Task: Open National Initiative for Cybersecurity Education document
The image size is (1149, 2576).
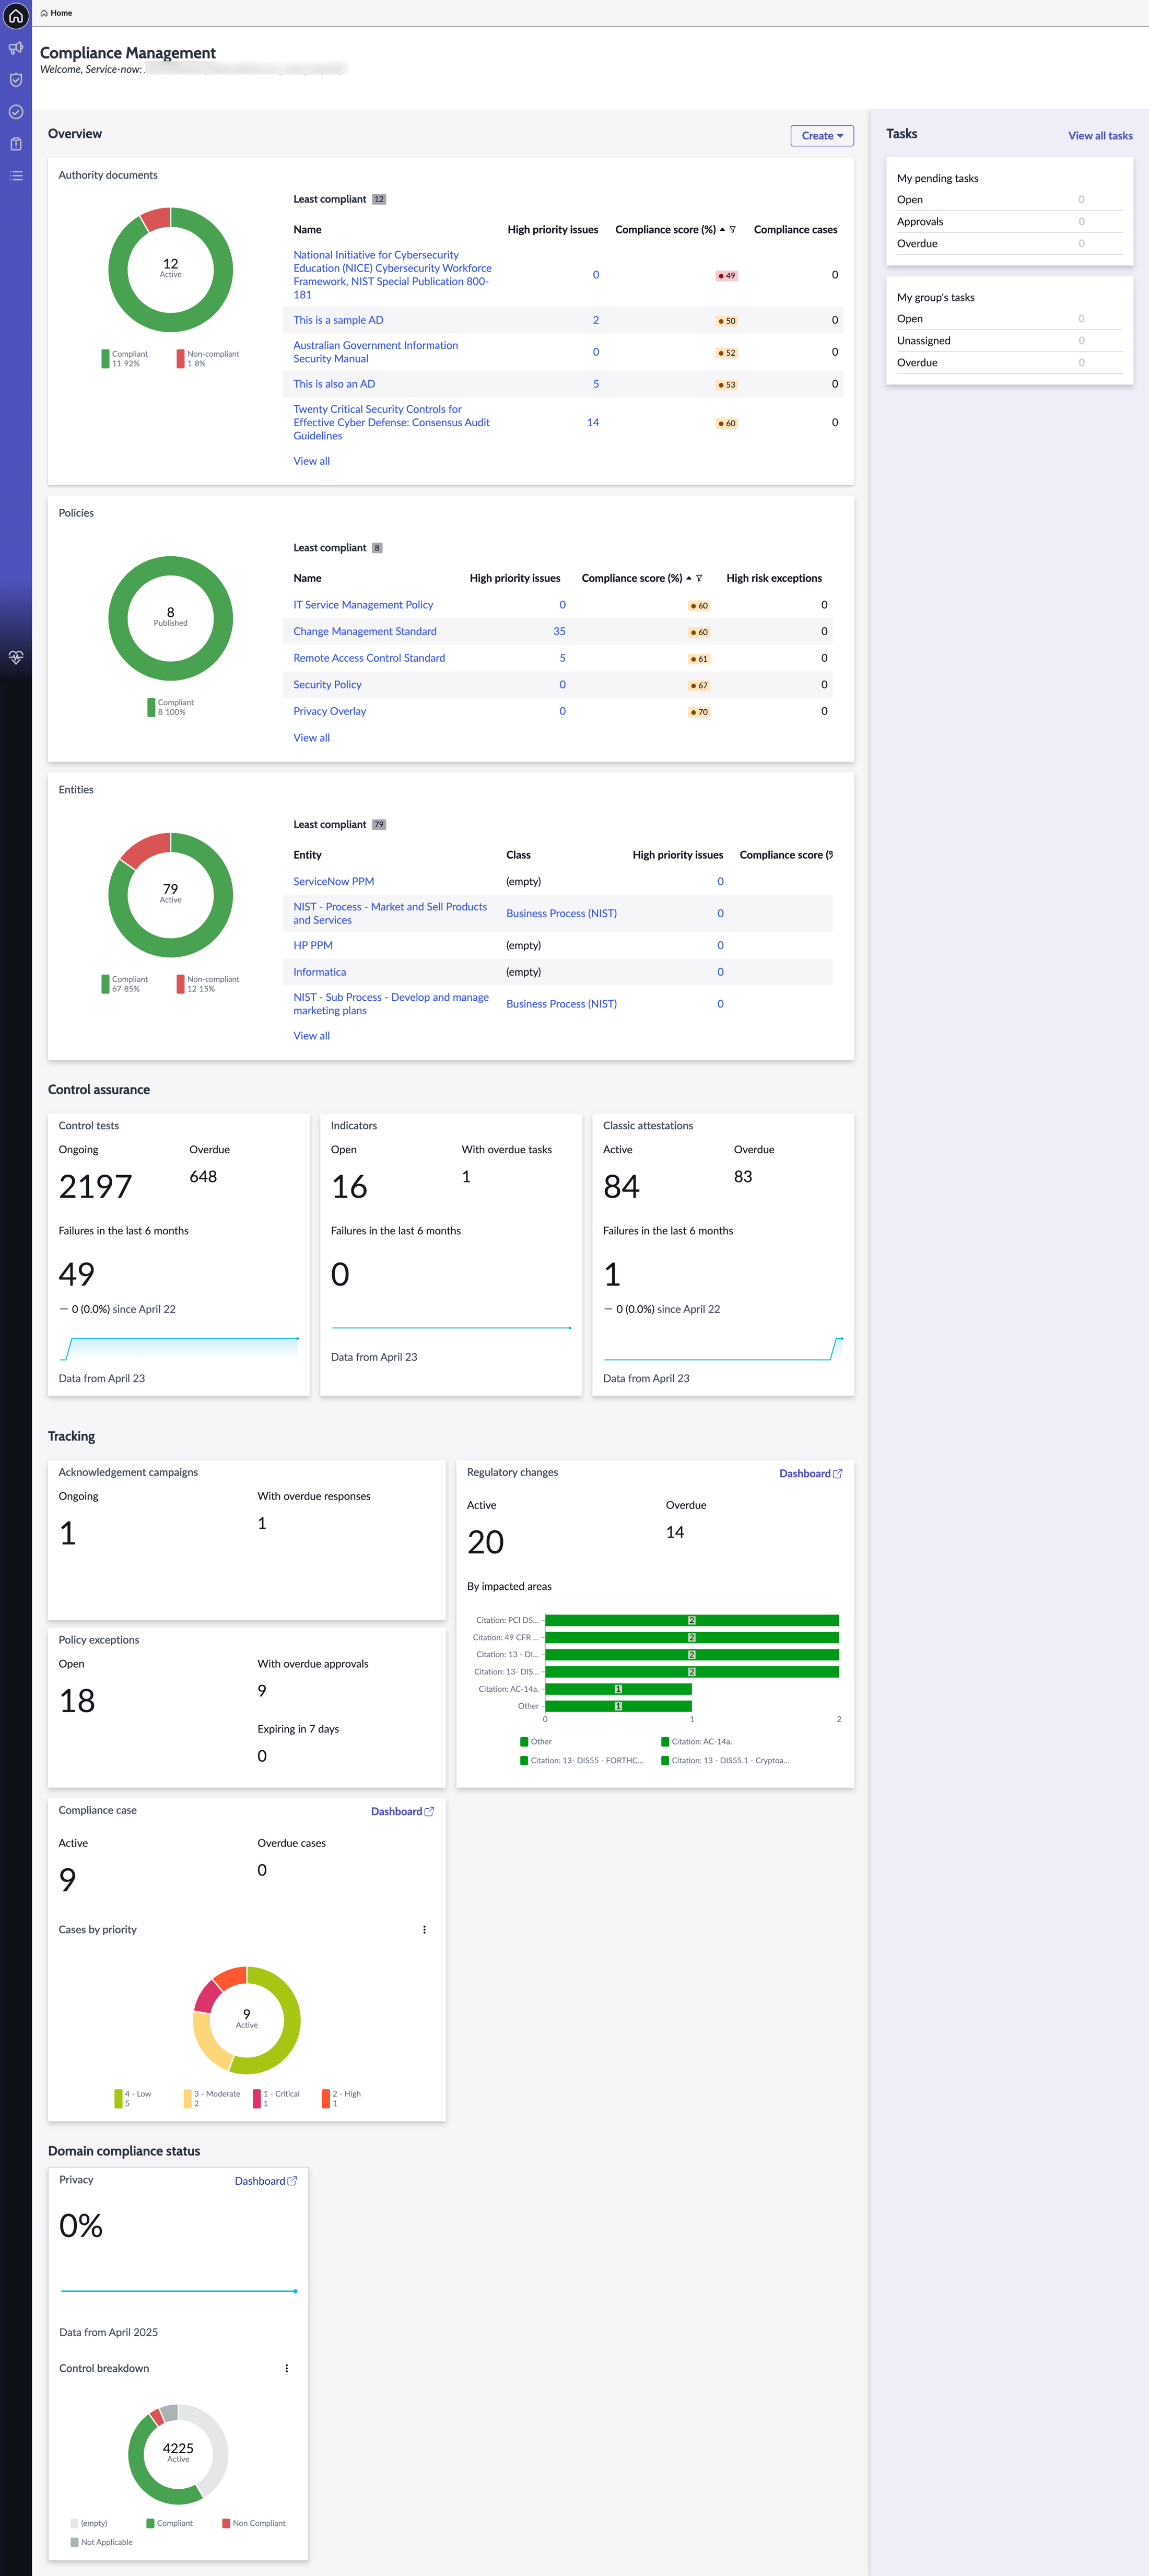Action: 392,275
